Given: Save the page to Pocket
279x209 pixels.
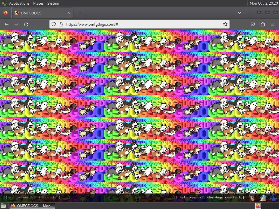Looking at the screenshot, I should point(253,24).
